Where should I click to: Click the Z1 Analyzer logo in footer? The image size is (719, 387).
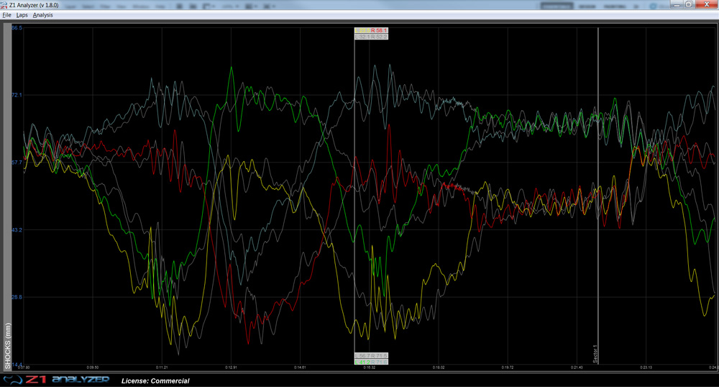click(56, 380)
